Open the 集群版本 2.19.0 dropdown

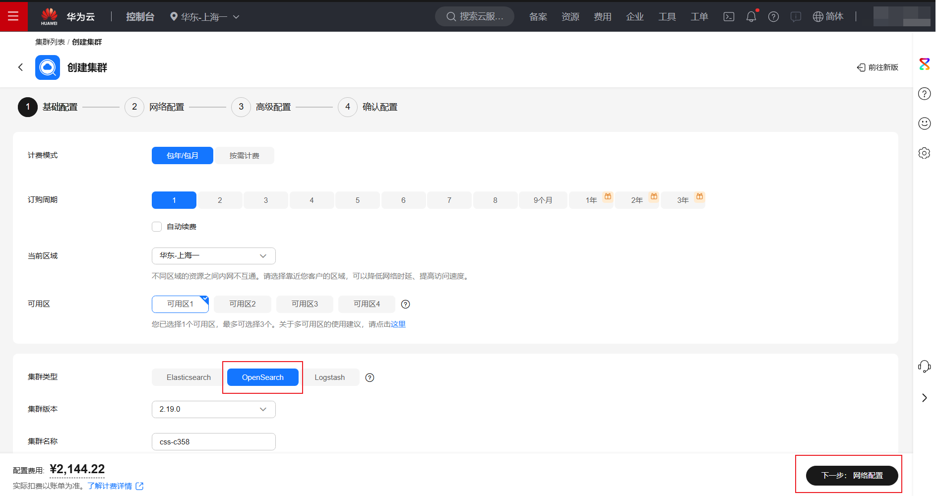tap(214, 409)
